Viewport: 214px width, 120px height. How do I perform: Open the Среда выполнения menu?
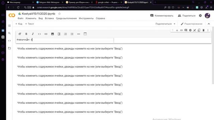click(66, 18)
